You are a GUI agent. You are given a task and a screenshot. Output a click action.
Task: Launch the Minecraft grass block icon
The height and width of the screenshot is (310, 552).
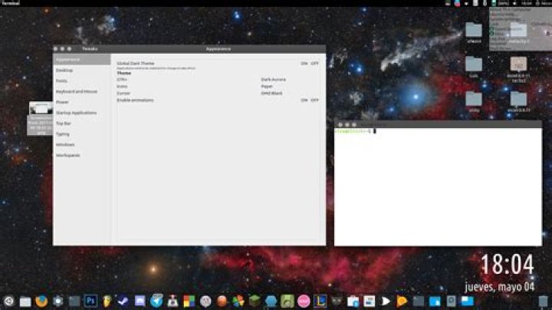click(255, 302)
